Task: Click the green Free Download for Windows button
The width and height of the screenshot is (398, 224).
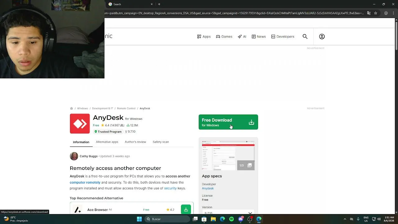Action: point(228,122)
